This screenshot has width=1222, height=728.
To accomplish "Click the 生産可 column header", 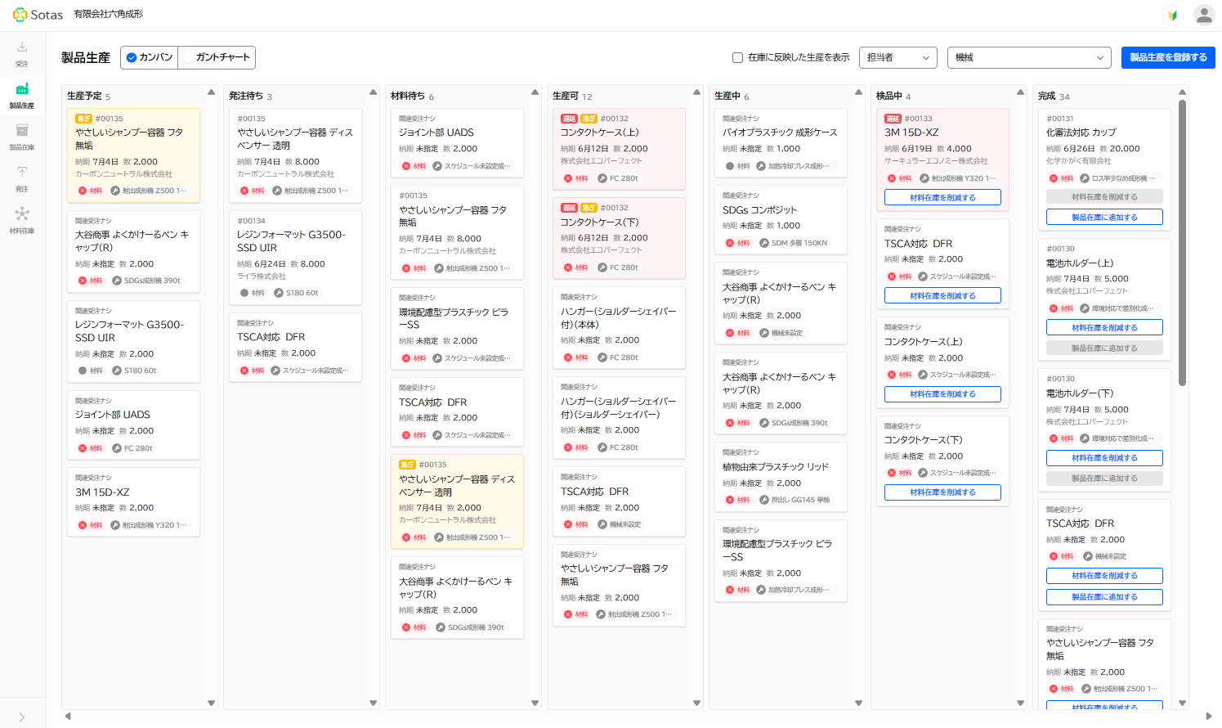I will (x=572, y=97).
